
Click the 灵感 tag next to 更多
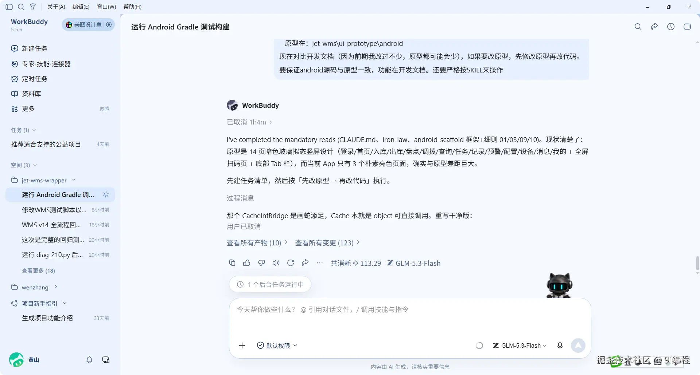click(104, 109)
